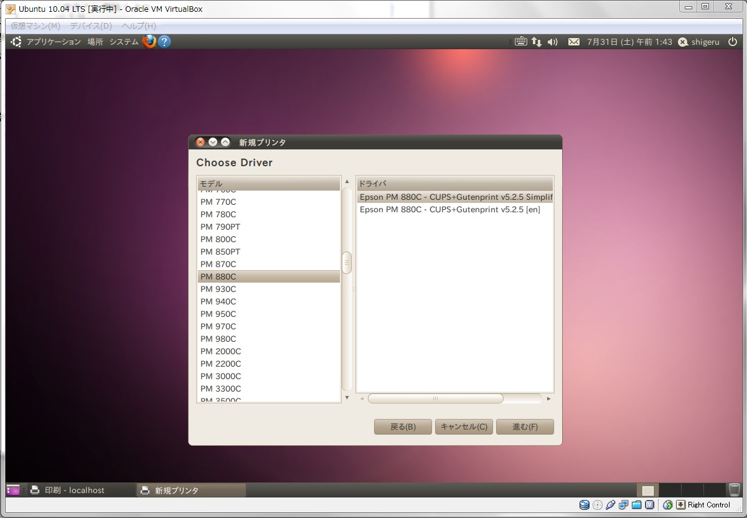The height and width of the screenshot is (518, 747).
Task: Select model PM 2200C
Action: pos(269,364)
